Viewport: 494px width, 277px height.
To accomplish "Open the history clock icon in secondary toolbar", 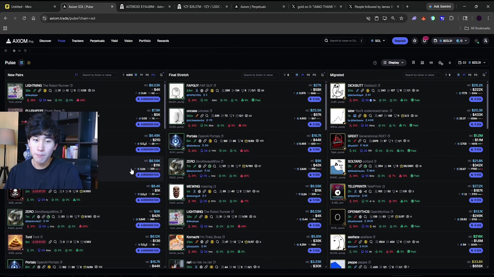I will pyautogui.click(x=25, y=51).
